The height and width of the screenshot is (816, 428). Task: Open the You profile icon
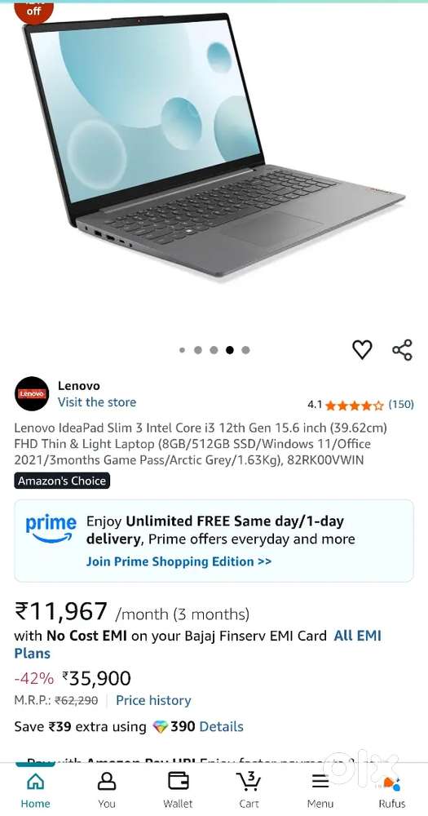[x=107, y=781]
